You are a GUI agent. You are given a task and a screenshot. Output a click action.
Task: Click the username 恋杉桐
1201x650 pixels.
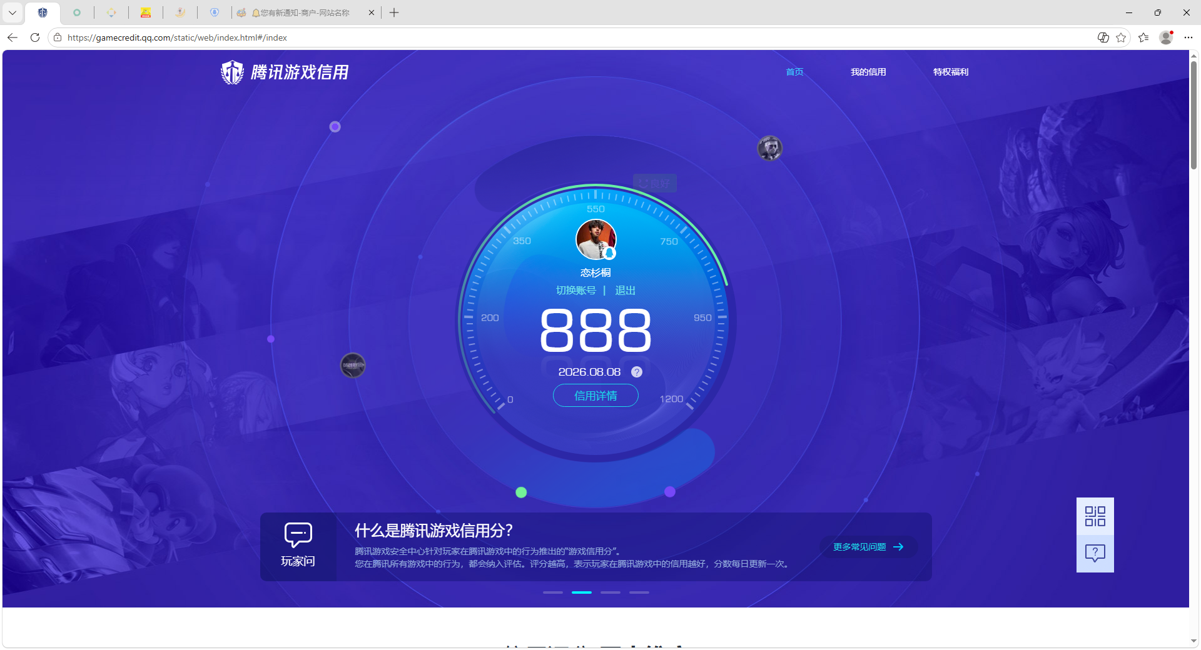[x=595, y=273]
